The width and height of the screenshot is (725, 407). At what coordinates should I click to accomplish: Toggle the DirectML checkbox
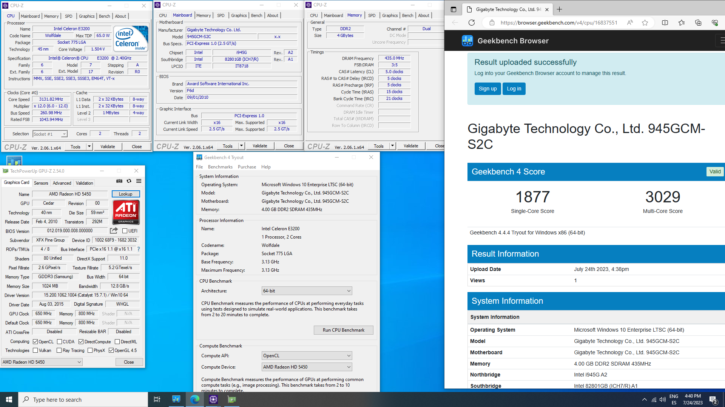117,342
